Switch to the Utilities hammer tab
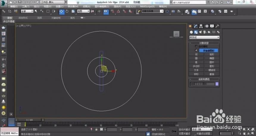Viewport: 256px width, 136px height. (x=217, y=26)
